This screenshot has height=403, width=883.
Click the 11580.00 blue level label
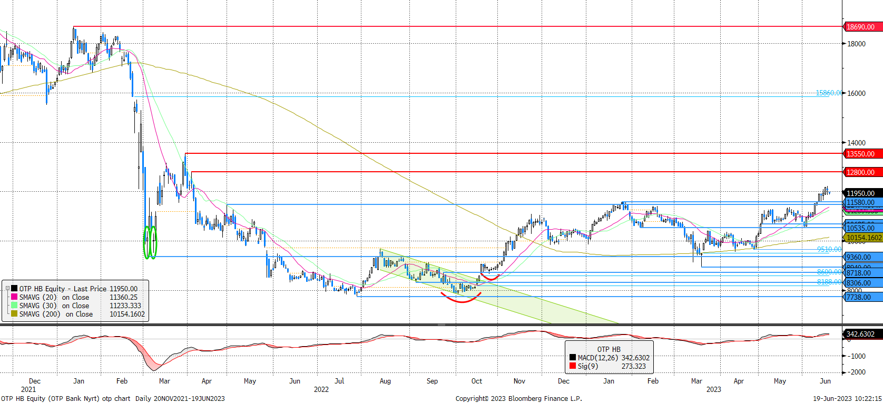pos(863,202)
